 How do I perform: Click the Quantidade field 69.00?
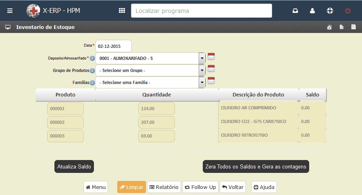[156, 136]
